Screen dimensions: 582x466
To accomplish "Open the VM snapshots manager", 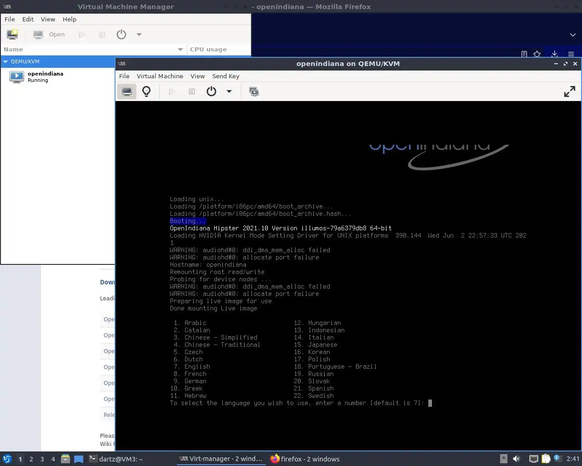I will [254, 91].
